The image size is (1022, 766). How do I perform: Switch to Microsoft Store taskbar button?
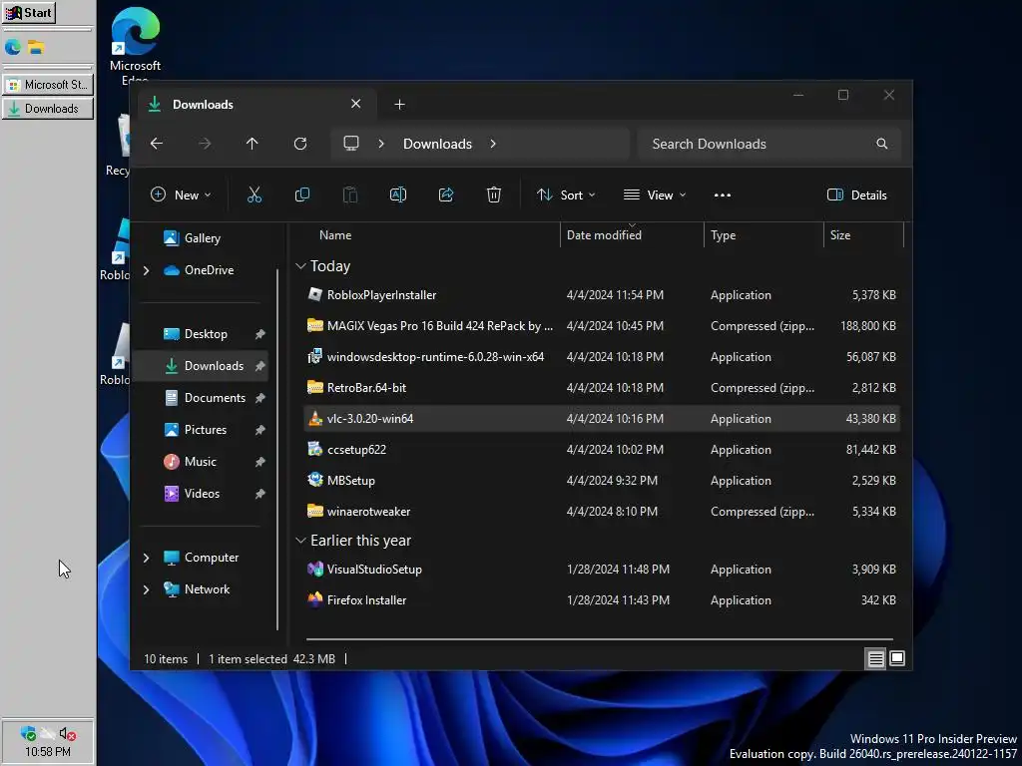(x=48, y=85)
